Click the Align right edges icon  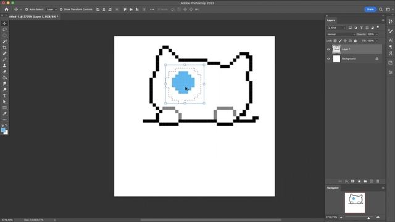tap(110, 9)
